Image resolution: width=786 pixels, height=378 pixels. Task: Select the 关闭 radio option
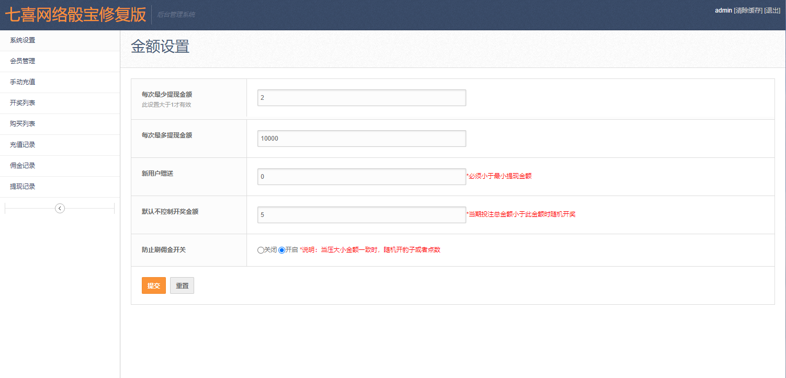click(x=261, y=250)
